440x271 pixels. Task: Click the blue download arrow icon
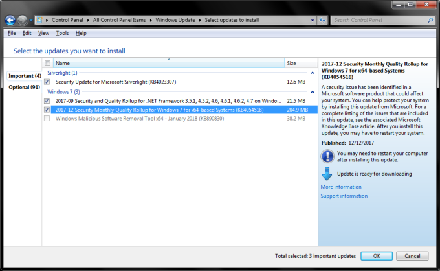(x=327, y=174)
